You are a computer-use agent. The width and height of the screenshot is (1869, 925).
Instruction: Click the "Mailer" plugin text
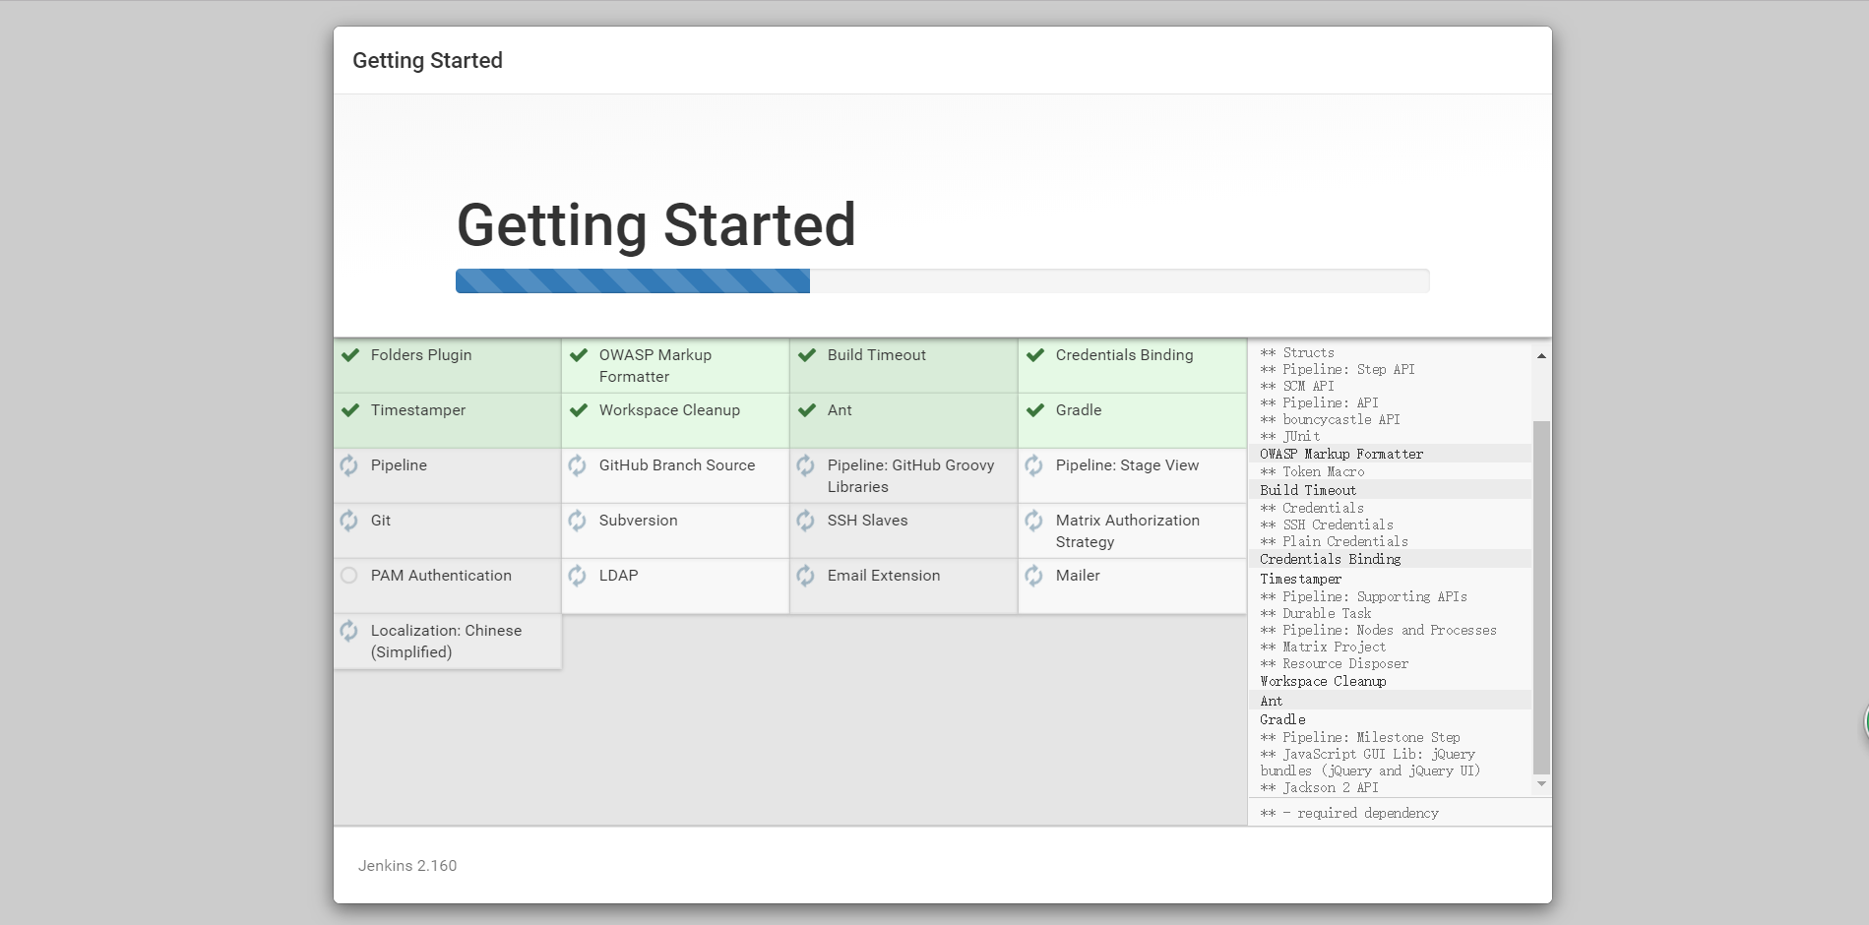tap(1078, 576)
